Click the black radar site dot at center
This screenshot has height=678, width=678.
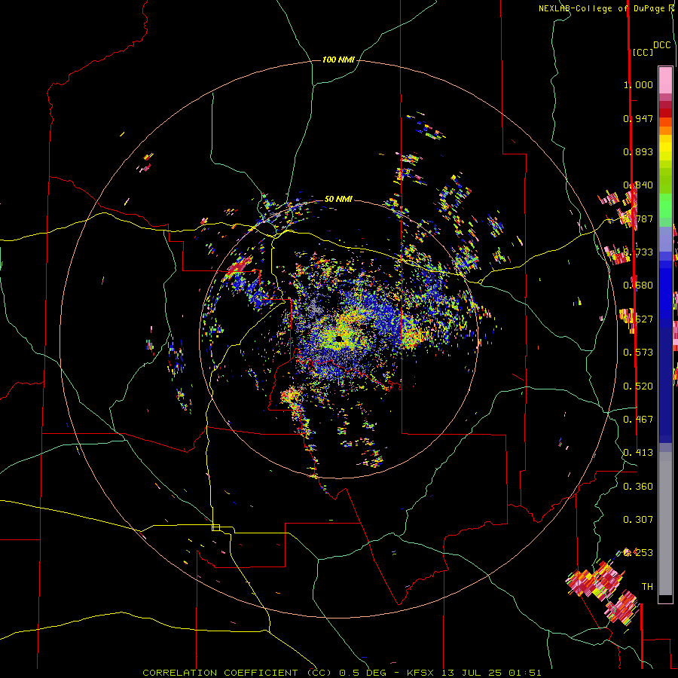click(339, 338)
